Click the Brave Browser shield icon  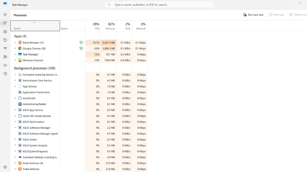tap(20, 42)
